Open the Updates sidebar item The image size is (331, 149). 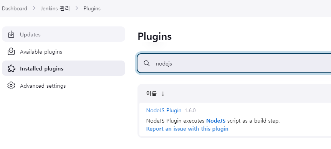63,34
